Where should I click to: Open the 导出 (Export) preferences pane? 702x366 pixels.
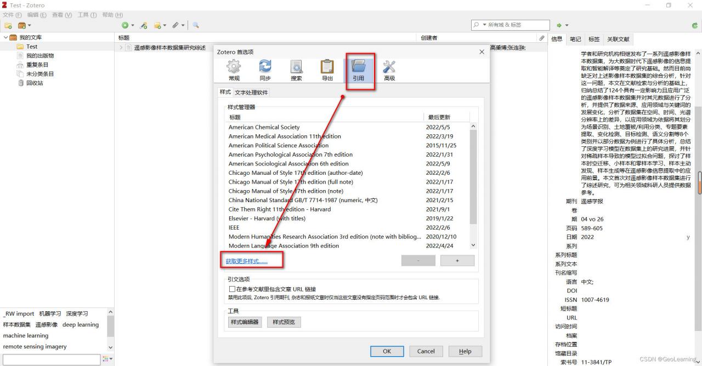[327, 71]
